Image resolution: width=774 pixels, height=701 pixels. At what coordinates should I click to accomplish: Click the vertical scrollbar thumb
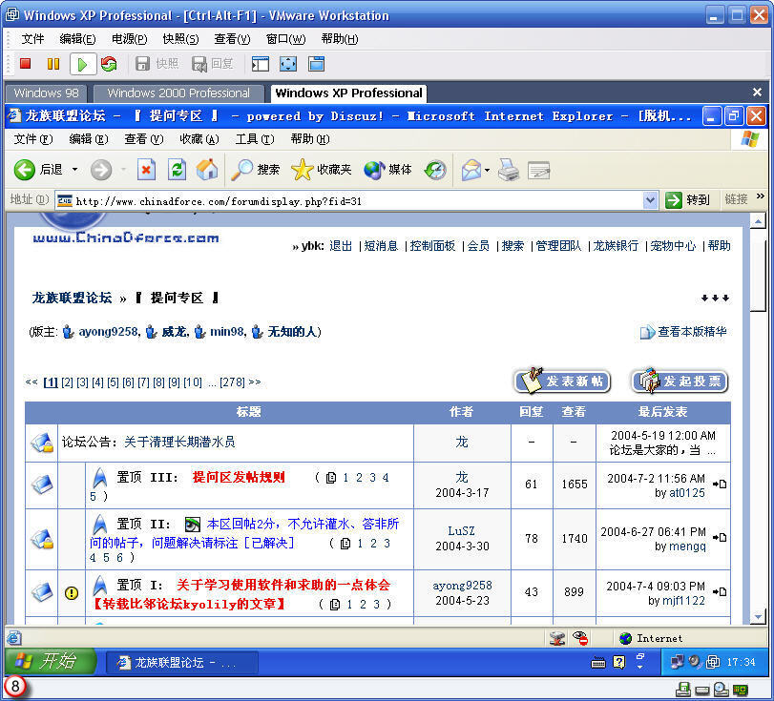click(x=758, y=270)
